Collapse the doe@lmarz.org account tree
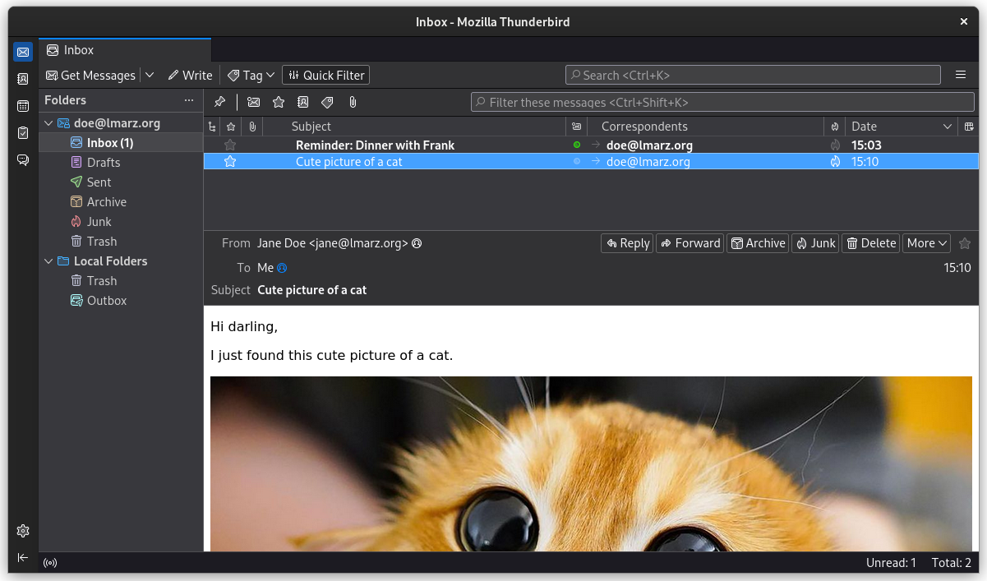 tap(47, 123)
